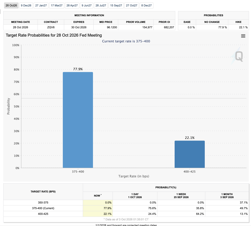Click the 77.9% label above the bar
The image size is (251, 226).
pyautogui.click(x=78, y=69)
